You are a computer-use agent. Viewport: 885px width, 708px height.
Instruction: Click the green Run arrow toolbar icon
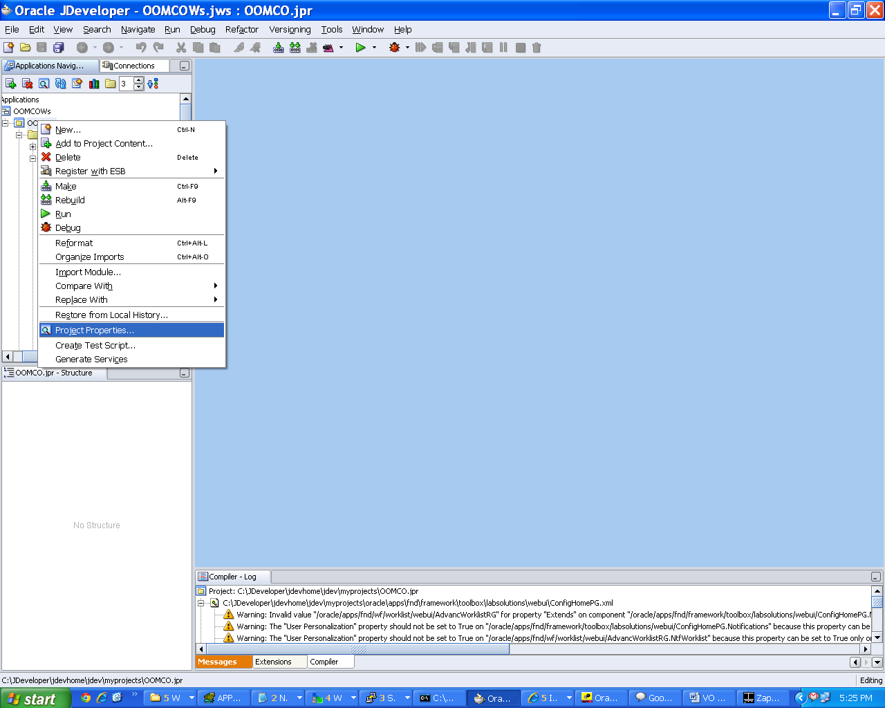360,48
